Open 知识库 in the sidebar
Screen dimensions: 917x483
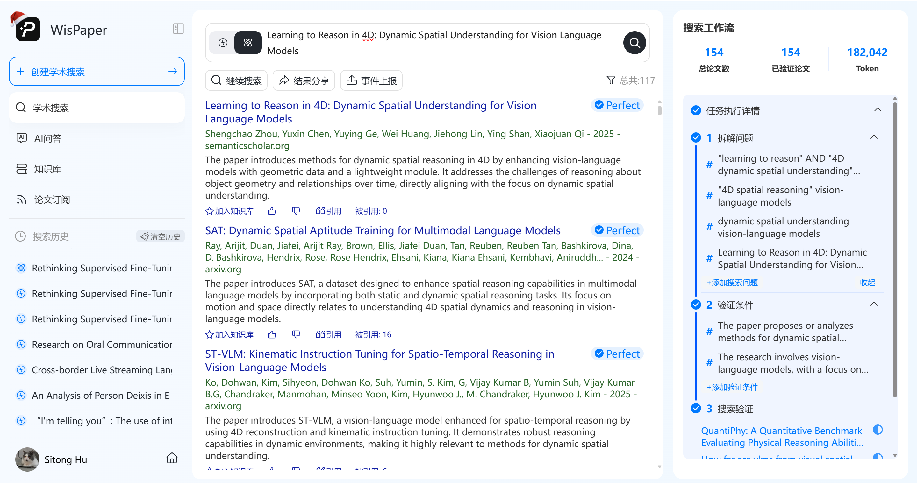tap(47, 169)
